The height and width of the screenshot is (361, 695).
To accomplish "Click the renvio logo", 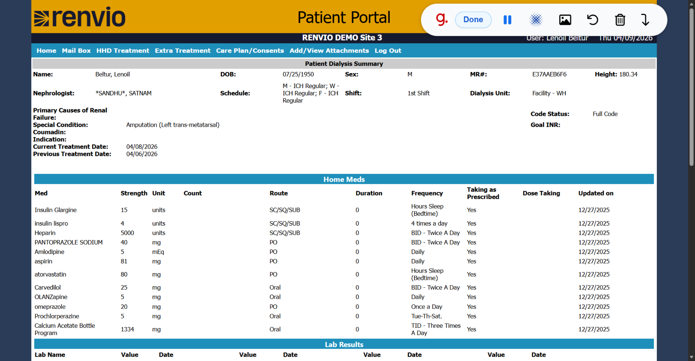I will point(80,17).
